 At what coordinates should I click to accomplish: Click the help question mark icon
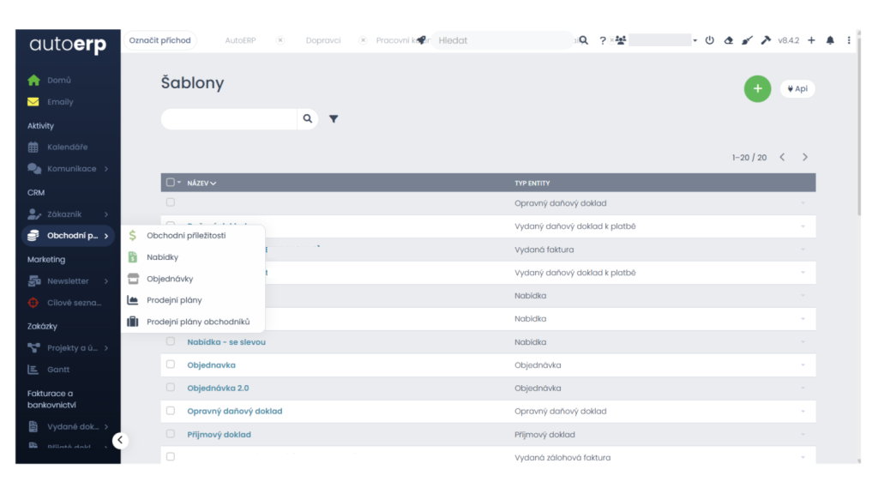603,40
